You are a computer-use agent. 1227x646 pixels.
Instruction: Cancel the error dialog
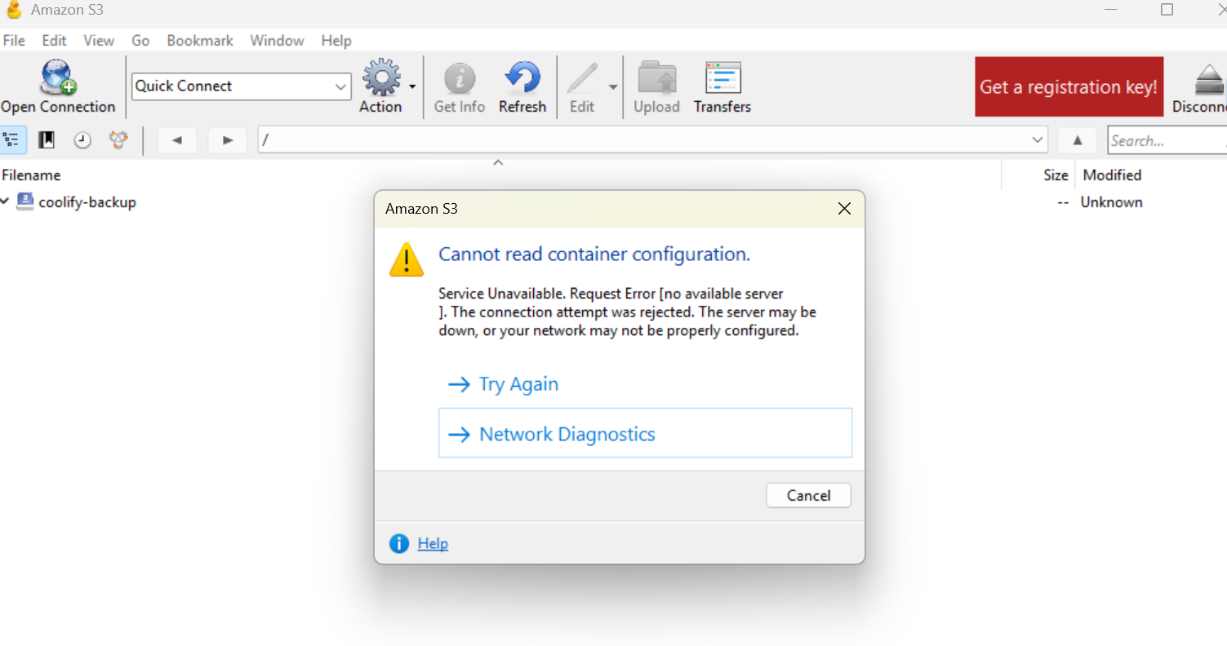click(808, 495)
